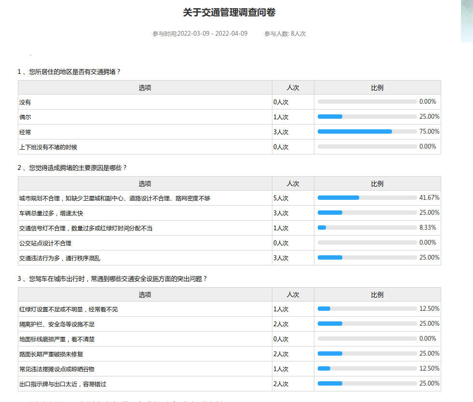This screenshot has width=473, height=402.
Task: Click the 城市规划不合理 option progress bar
Action: pyautogui.click(x=367, y=198)
